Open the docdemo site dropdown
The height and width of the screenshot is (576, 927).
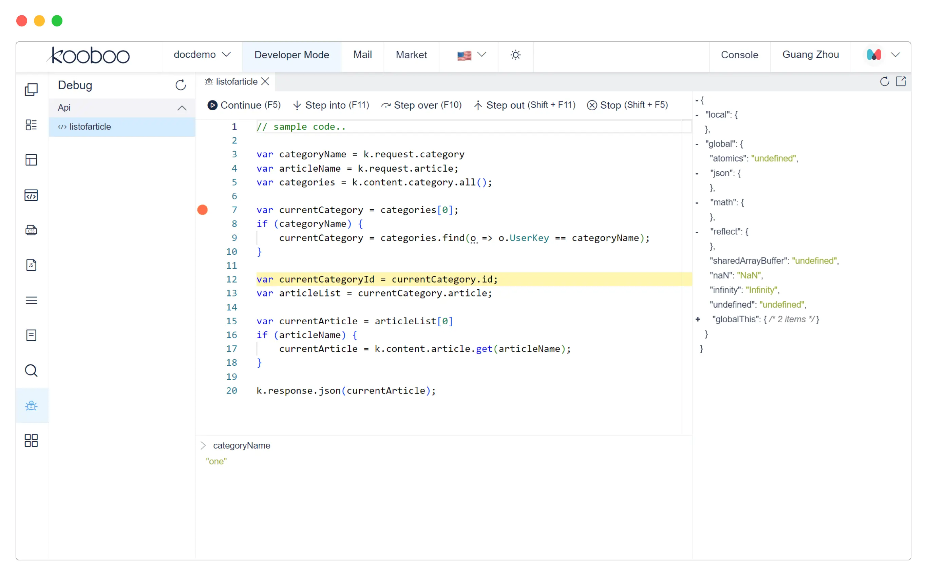pyautogui.click(x=202, y=55)
